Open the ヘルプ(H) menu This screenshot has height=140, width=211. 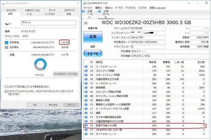click(142, 8)
